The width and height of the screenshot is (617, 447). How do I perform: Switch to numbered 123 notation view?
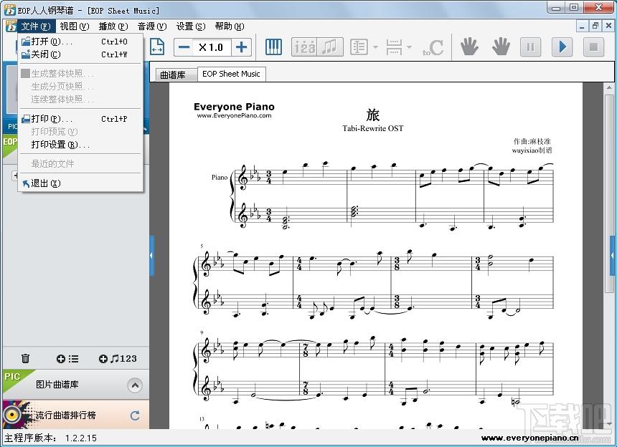(x=304, y=47)
